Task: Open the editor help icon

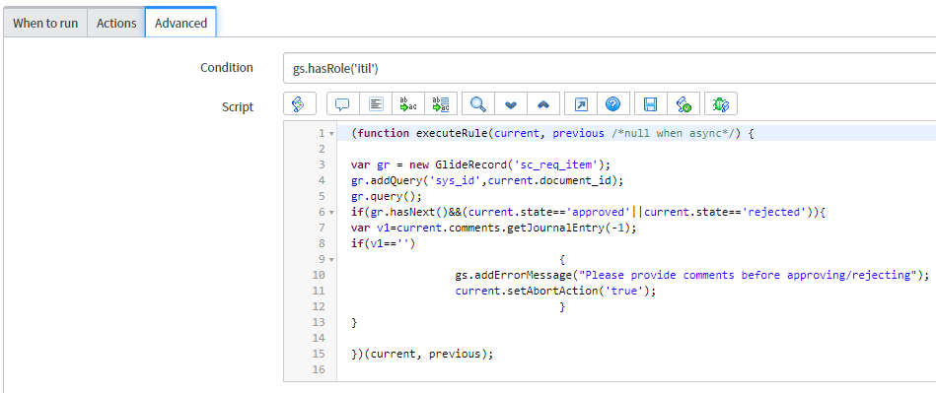Action: tap(613, 103)
